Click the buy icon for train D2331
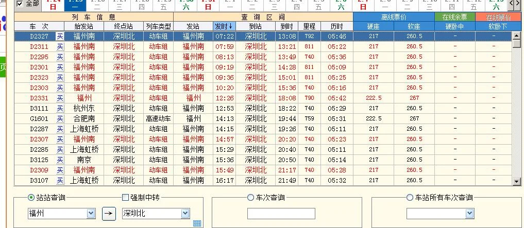The height and width of the screenshot is (228, 524). tap(60, 98)
